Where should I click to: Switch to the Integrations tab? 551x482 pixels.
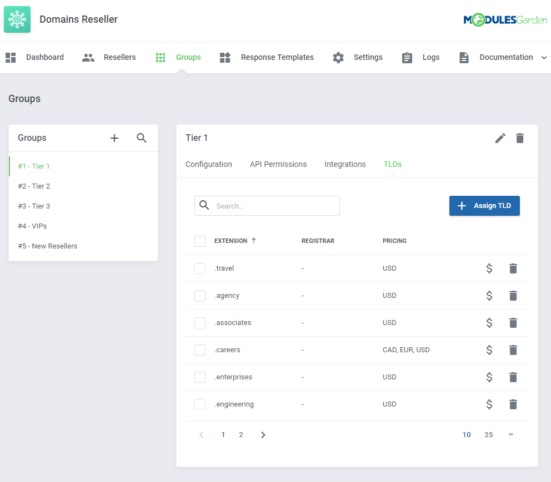[x=345, y=165]
